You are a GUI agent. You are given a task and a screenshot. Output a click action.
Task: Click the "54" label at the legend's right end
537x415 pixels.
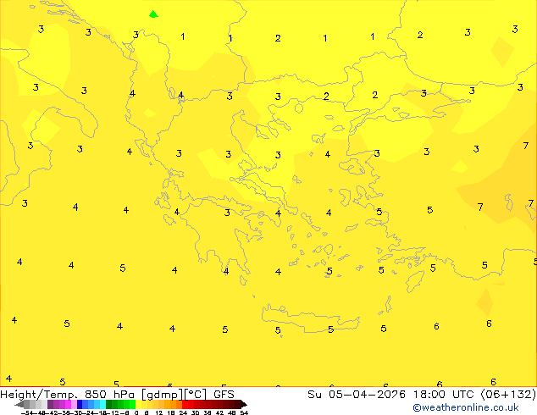(244, 412)
